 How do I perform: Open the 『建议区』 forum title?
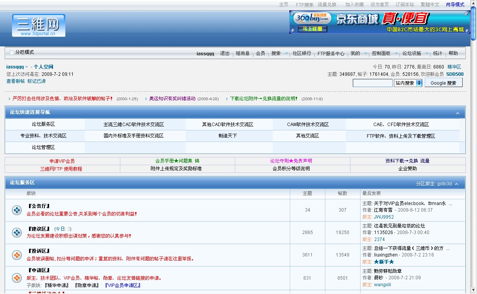click(x=39, y=229)
